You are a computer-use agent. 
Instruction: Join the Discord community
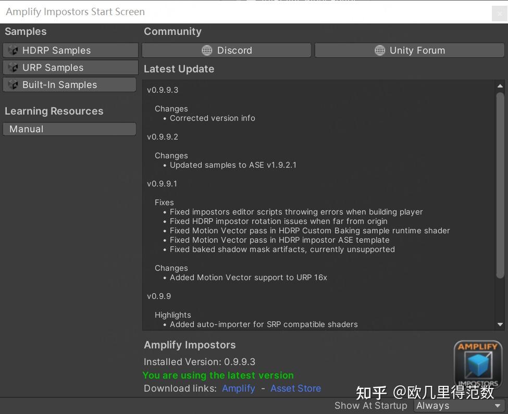[x=227, y=50]
